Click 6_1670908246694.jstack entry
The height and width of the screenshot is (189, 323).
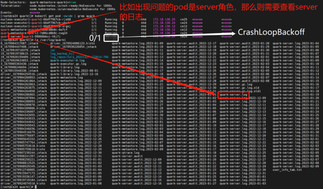[19, 67]
